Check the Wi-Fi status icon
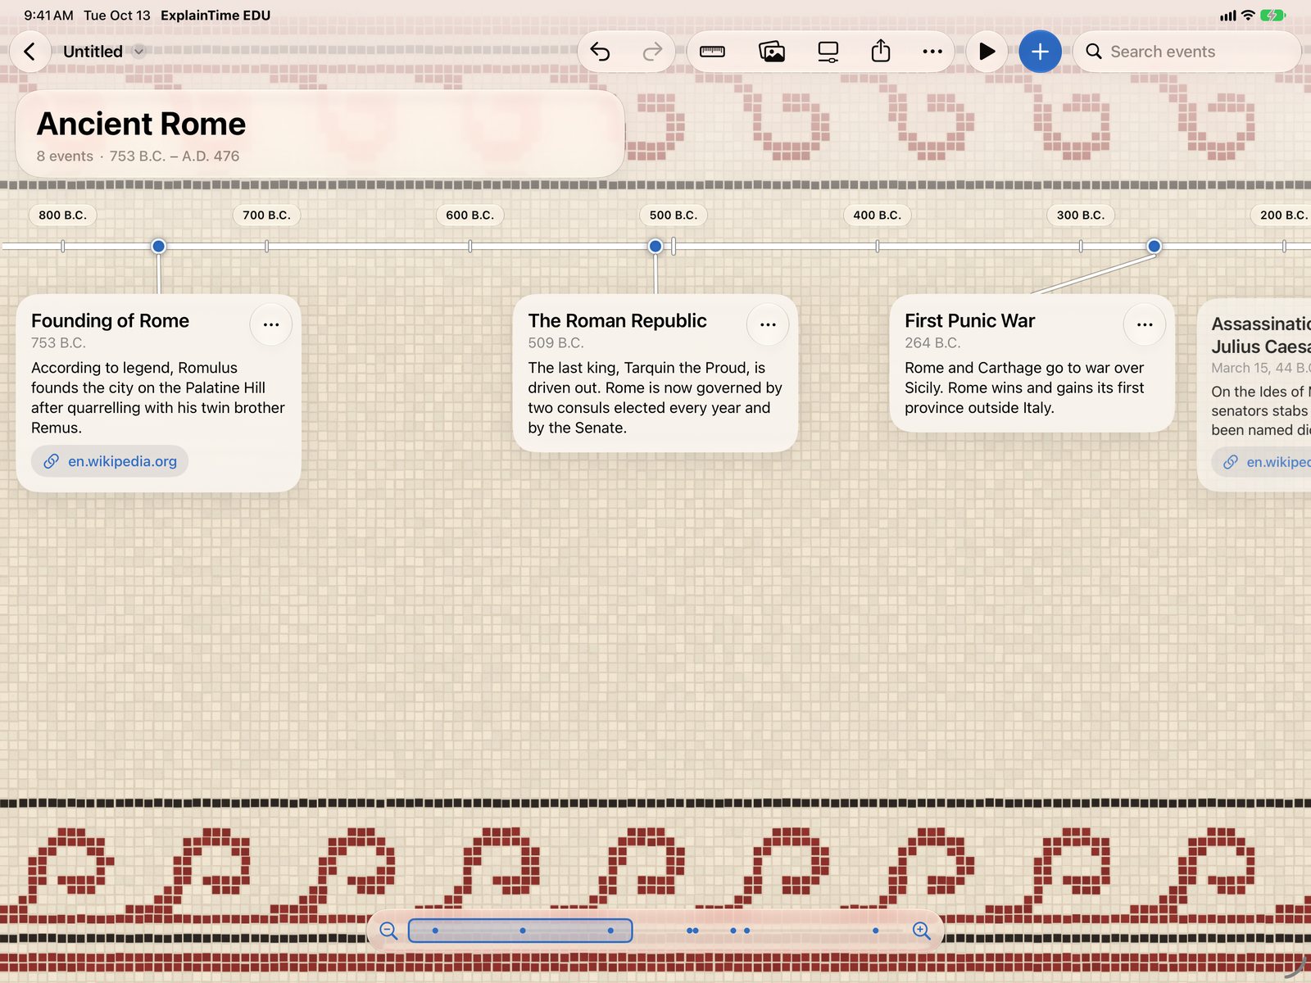The width and height of the screenshot is (1311, 983). click(1248, 16)
